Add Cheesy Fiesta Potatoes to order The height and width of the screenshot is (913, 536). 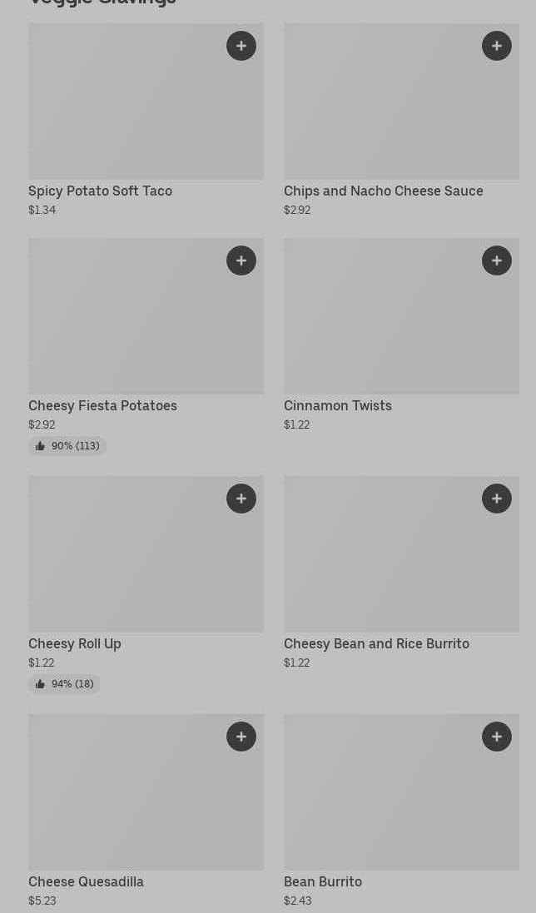[241, 261]
